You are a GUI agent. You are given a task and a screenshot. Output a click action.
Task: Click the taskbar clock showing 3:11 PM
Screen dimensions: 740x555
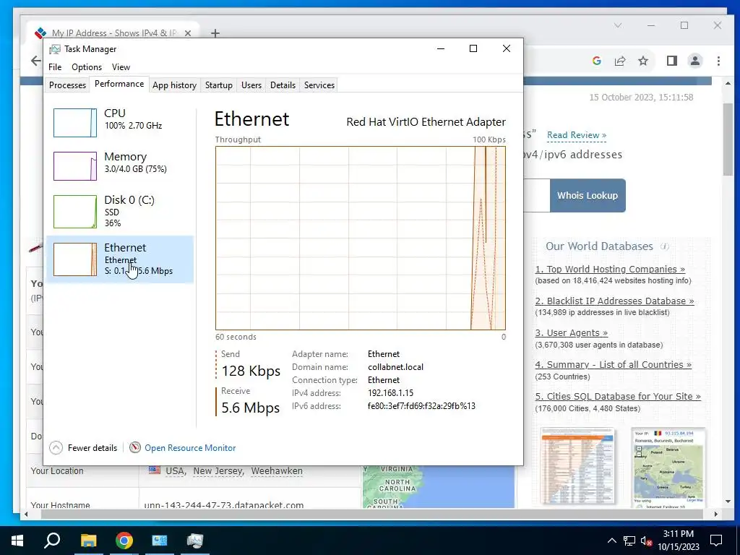tap(678, 541)
